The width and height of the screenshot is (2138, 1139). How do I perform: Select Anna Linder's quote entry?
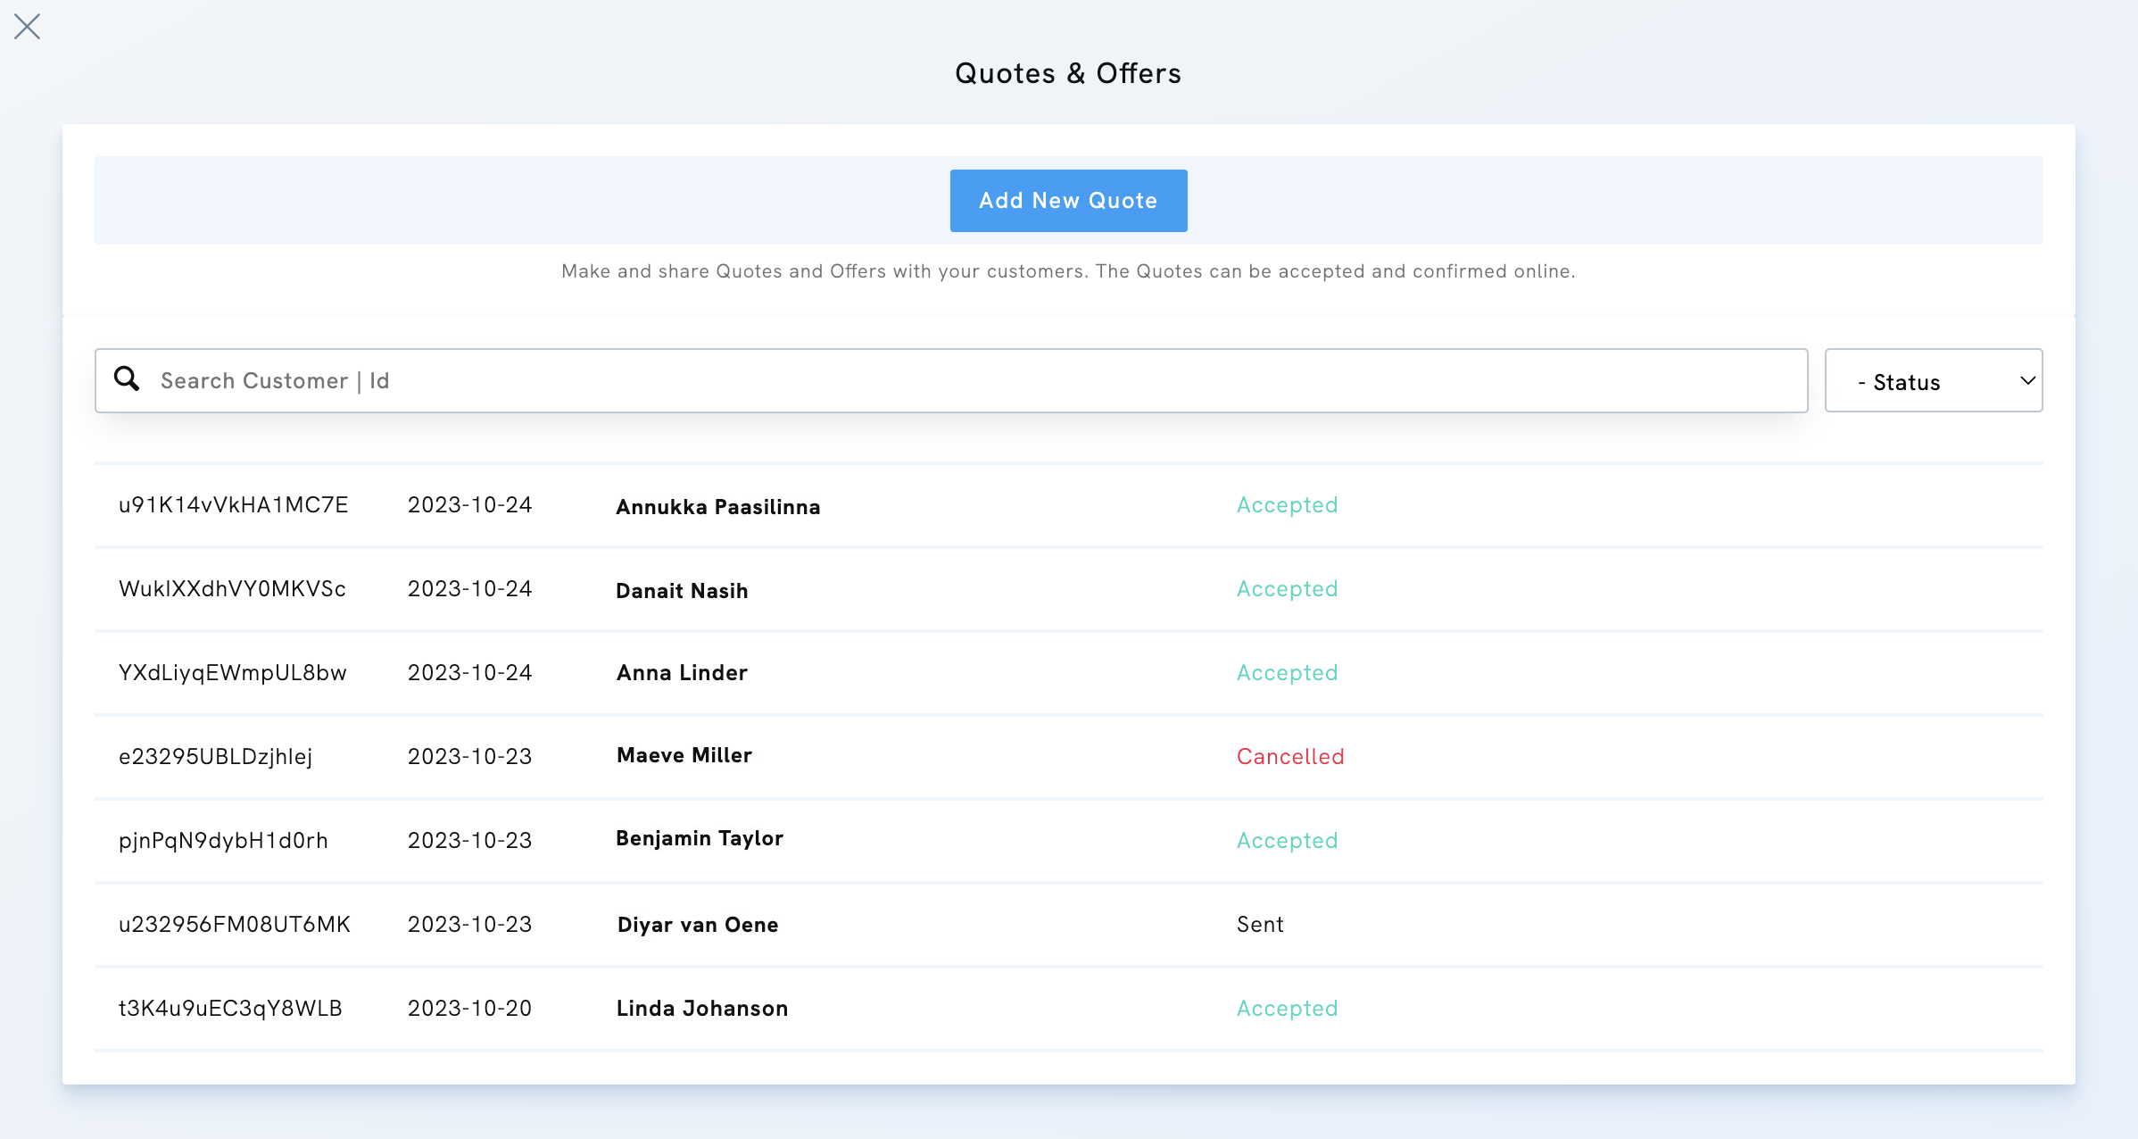682,673
